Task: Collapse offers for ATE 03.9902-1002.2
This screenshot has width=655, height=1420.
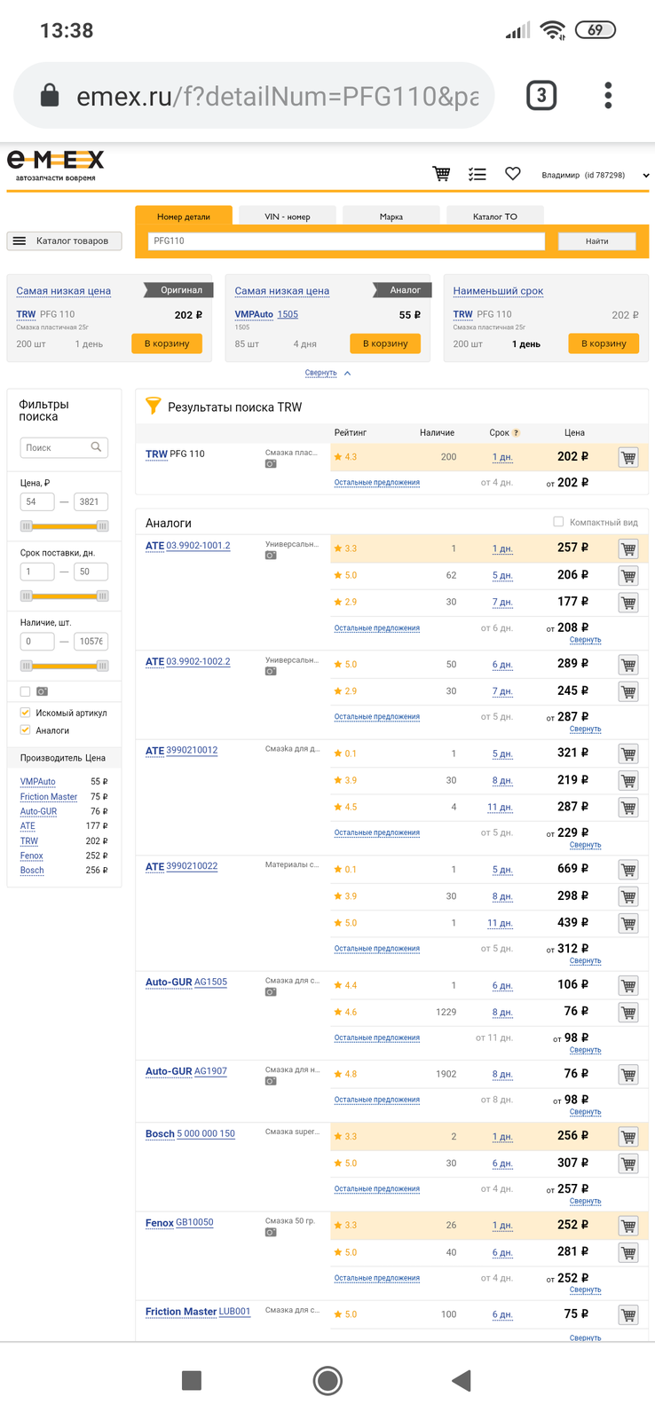Action: coord(585,730)
